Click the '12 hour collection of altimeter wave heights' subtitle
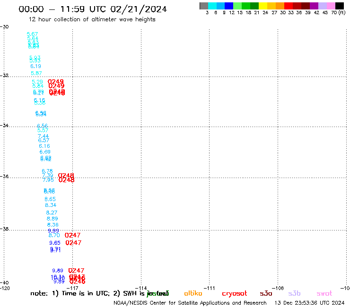350x307 pixels. click(92, 19)
